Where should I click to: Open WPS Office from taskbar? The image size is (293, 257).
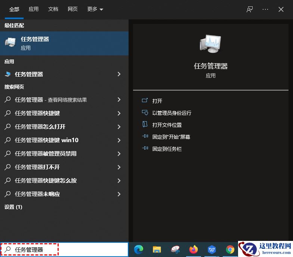[x=212, y=250]
